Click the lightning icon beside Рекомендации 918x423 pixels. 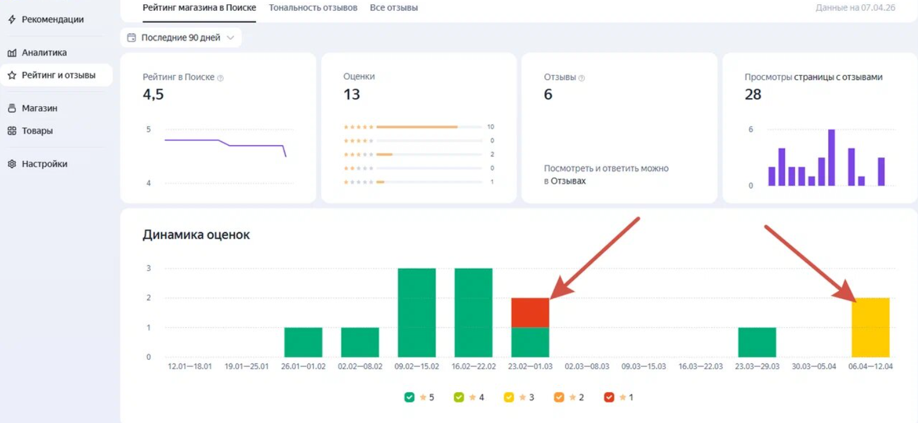pyautogui.click(x=11, y=20)
